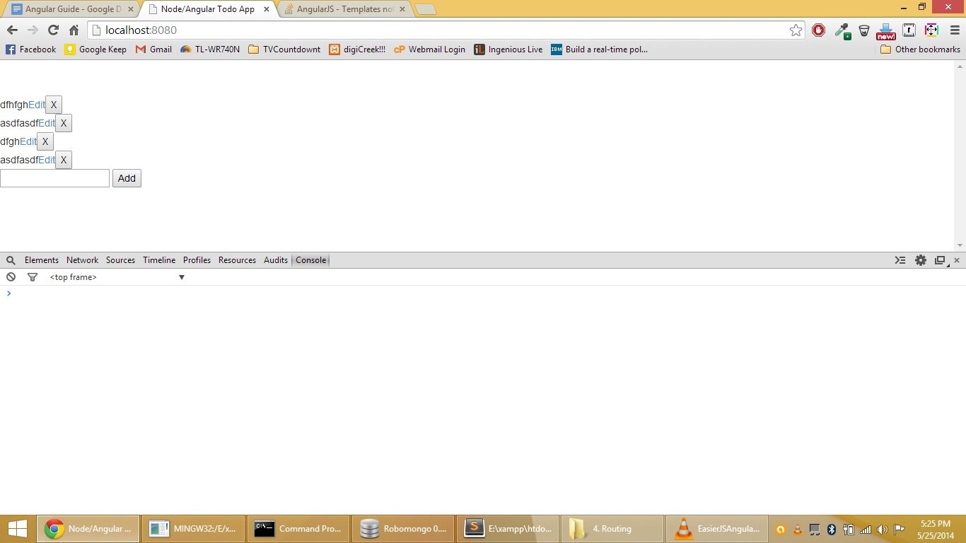Open a new browser tab

(x=425, y=9)
